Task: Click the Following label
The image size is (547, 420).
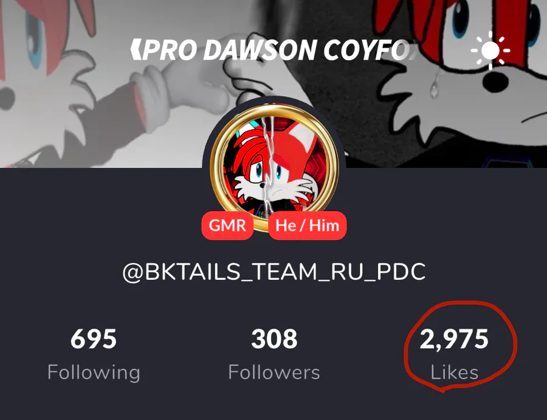Action: [x=94, y=373]
